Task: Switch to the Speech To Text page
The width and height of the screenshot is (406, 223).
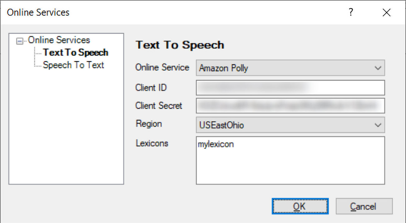Action: pyautogui.click(x=73, y=65)
